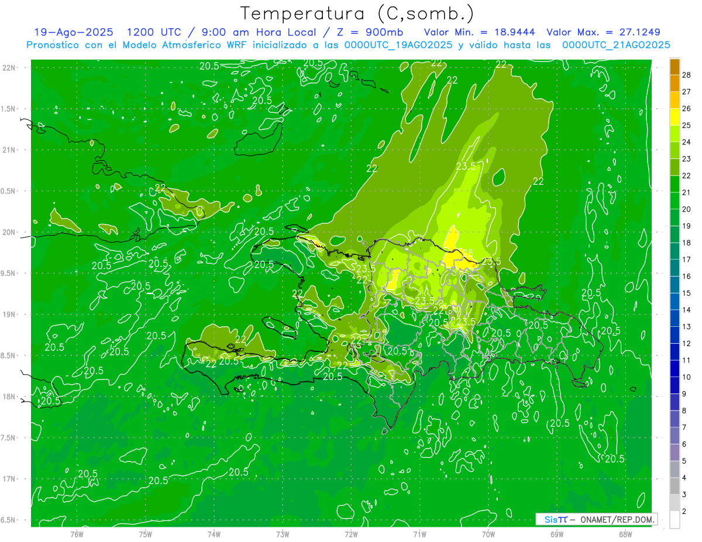
Task: Click the '75W' longitude axis label
Action: click(145, 533)
